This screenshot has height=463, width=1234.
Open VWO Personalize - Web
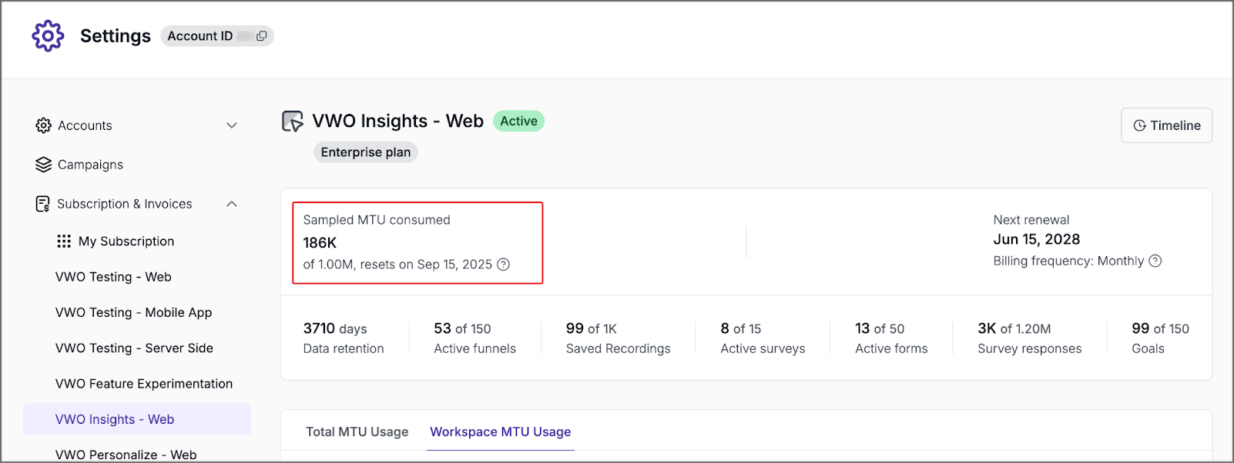click(x=126, y=455)
